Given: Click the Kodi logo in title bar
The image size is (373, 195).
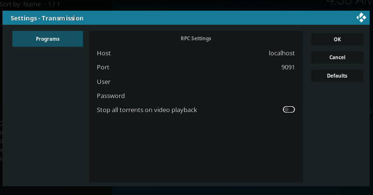Looking at the screenshot, I should pyautogui.click(x=361, y=18).
